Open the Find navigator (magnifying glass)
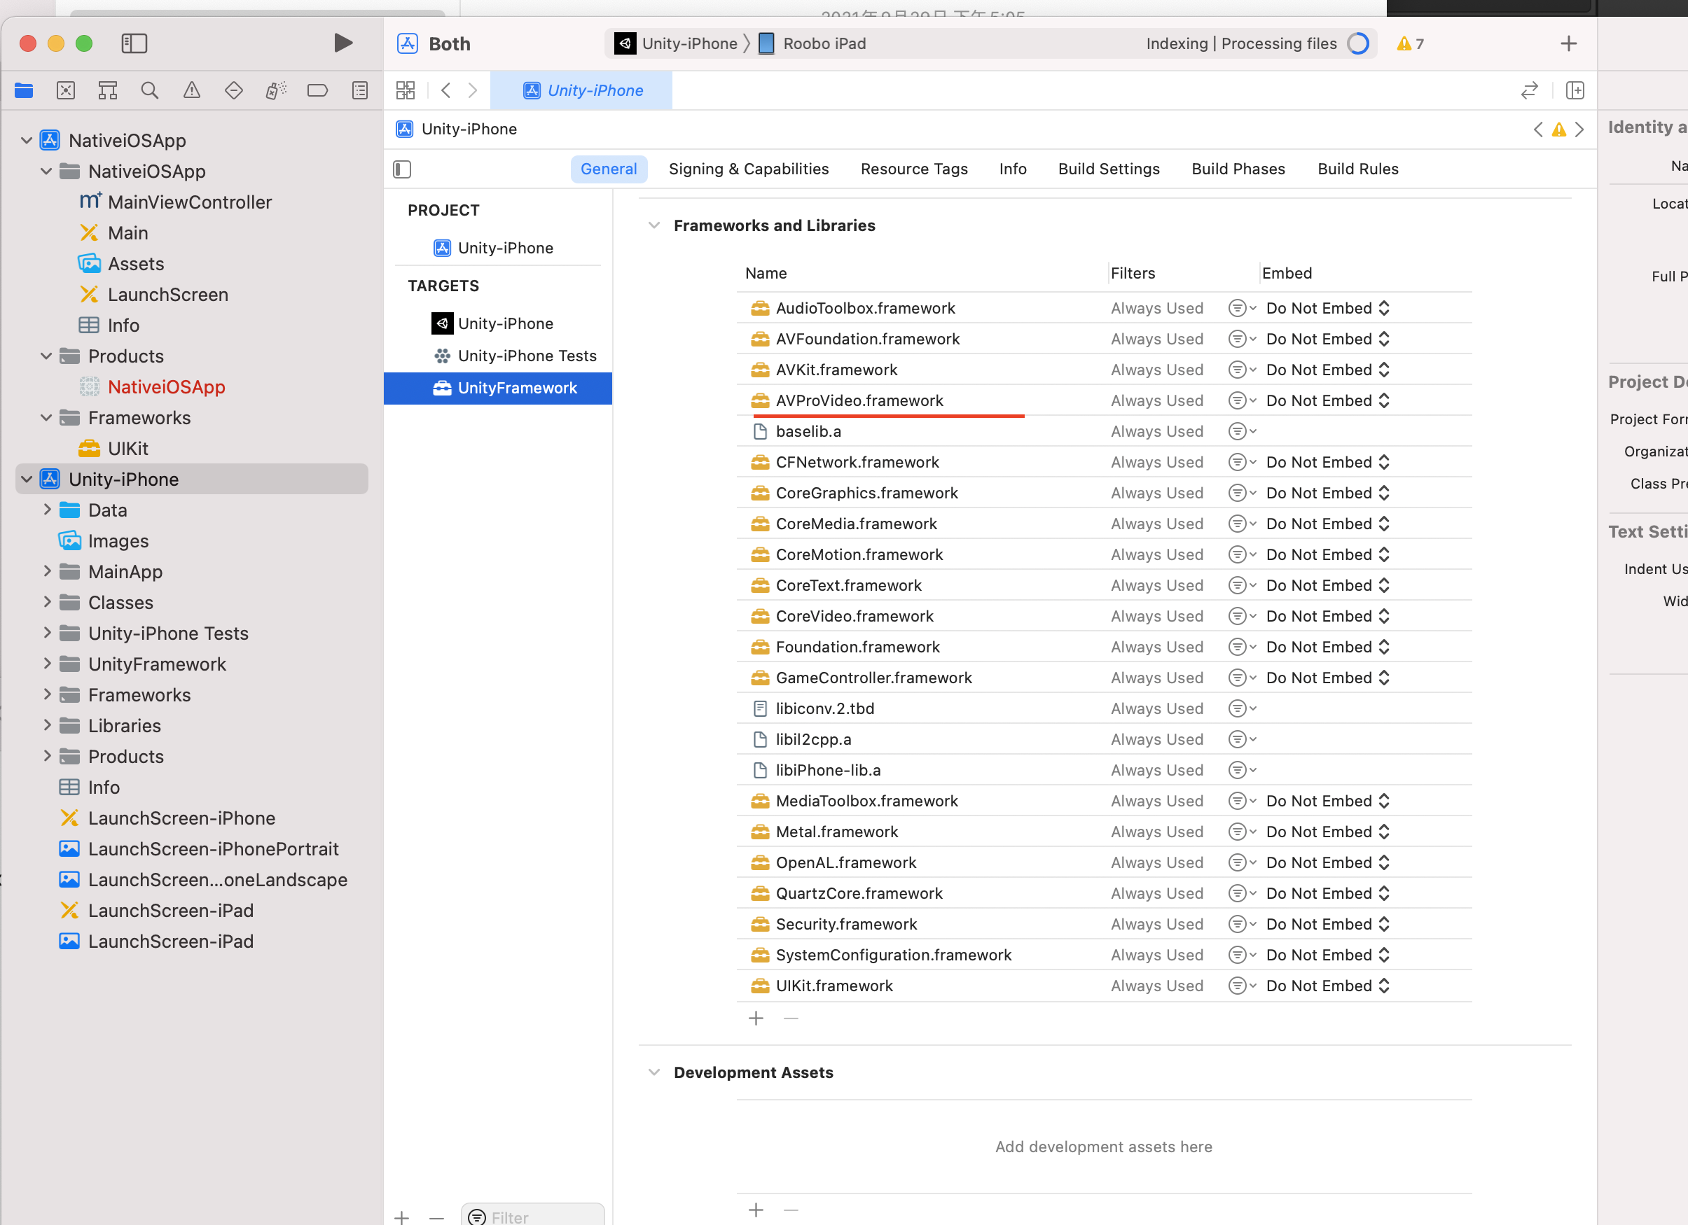This screenshot has height=1225, width=1688. pyautogui.click(x=149, y=90)
